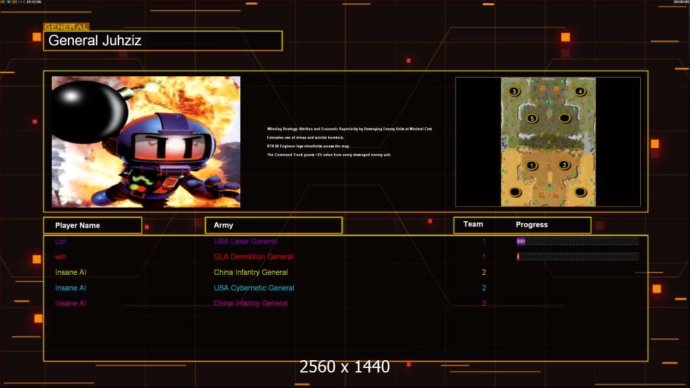Image resolution: width=690 pixels, height=388 pixels.
Task: Click 'The Command Truck grants' text line
Action: click(329, 155)
